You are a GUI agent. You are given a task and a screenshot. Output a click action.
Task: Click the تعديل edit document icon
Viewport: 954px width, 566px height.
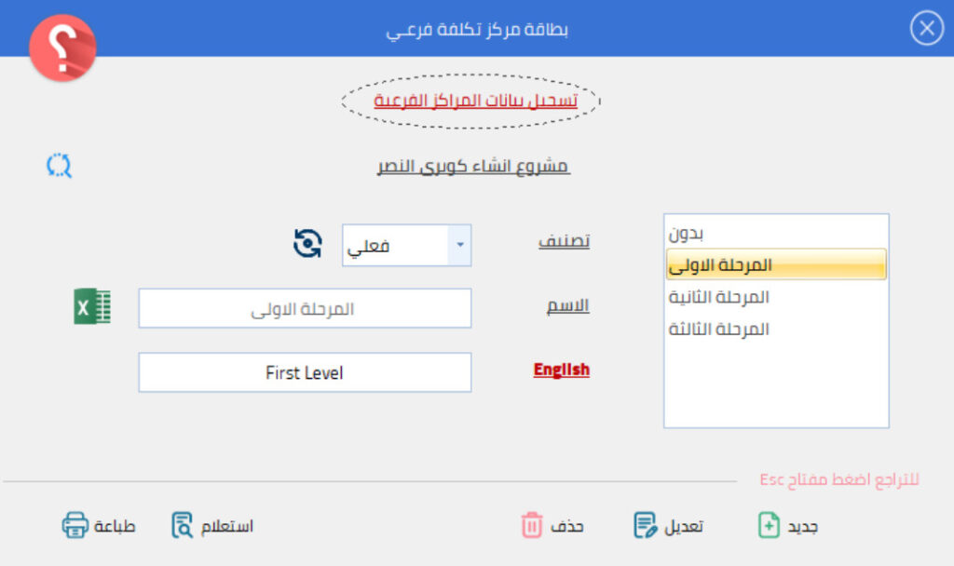coord(645,525)
